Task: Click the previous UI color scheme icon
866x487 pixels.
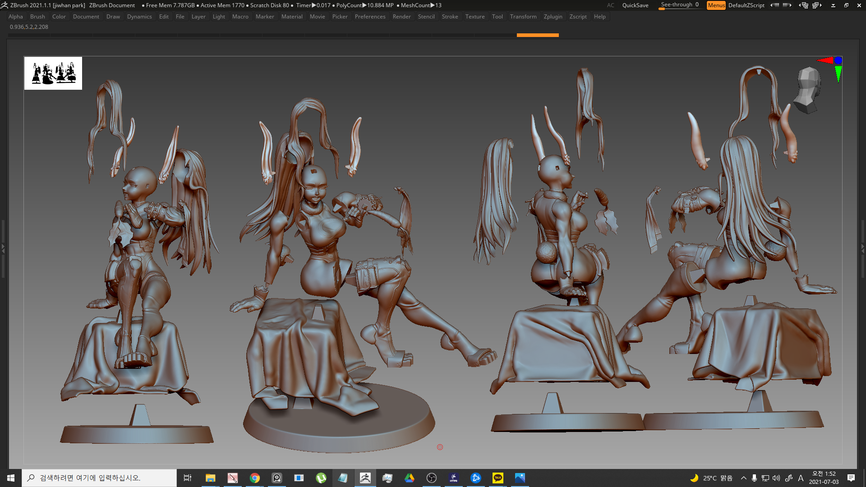Action: tap(774, 5)
